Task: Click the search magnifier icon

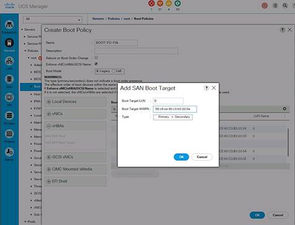Action: (x=285, y=6)
